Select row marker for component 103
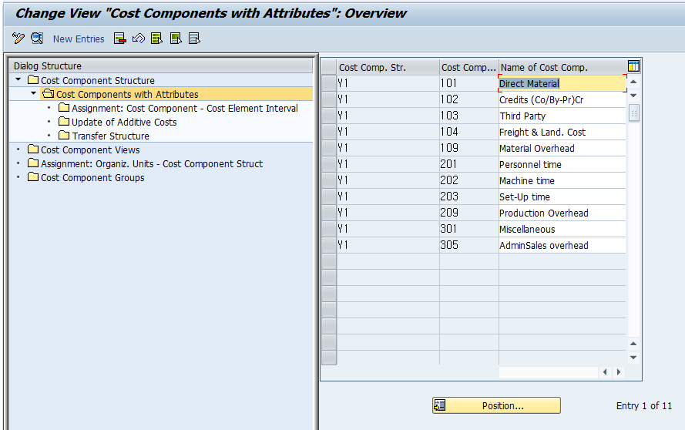This screenshot has width=685, height=430. 328,116
